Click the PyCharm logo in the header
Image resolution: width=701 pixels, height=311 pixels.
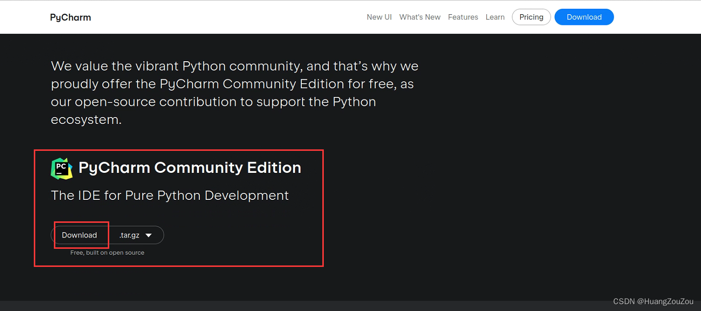point(71,17)
